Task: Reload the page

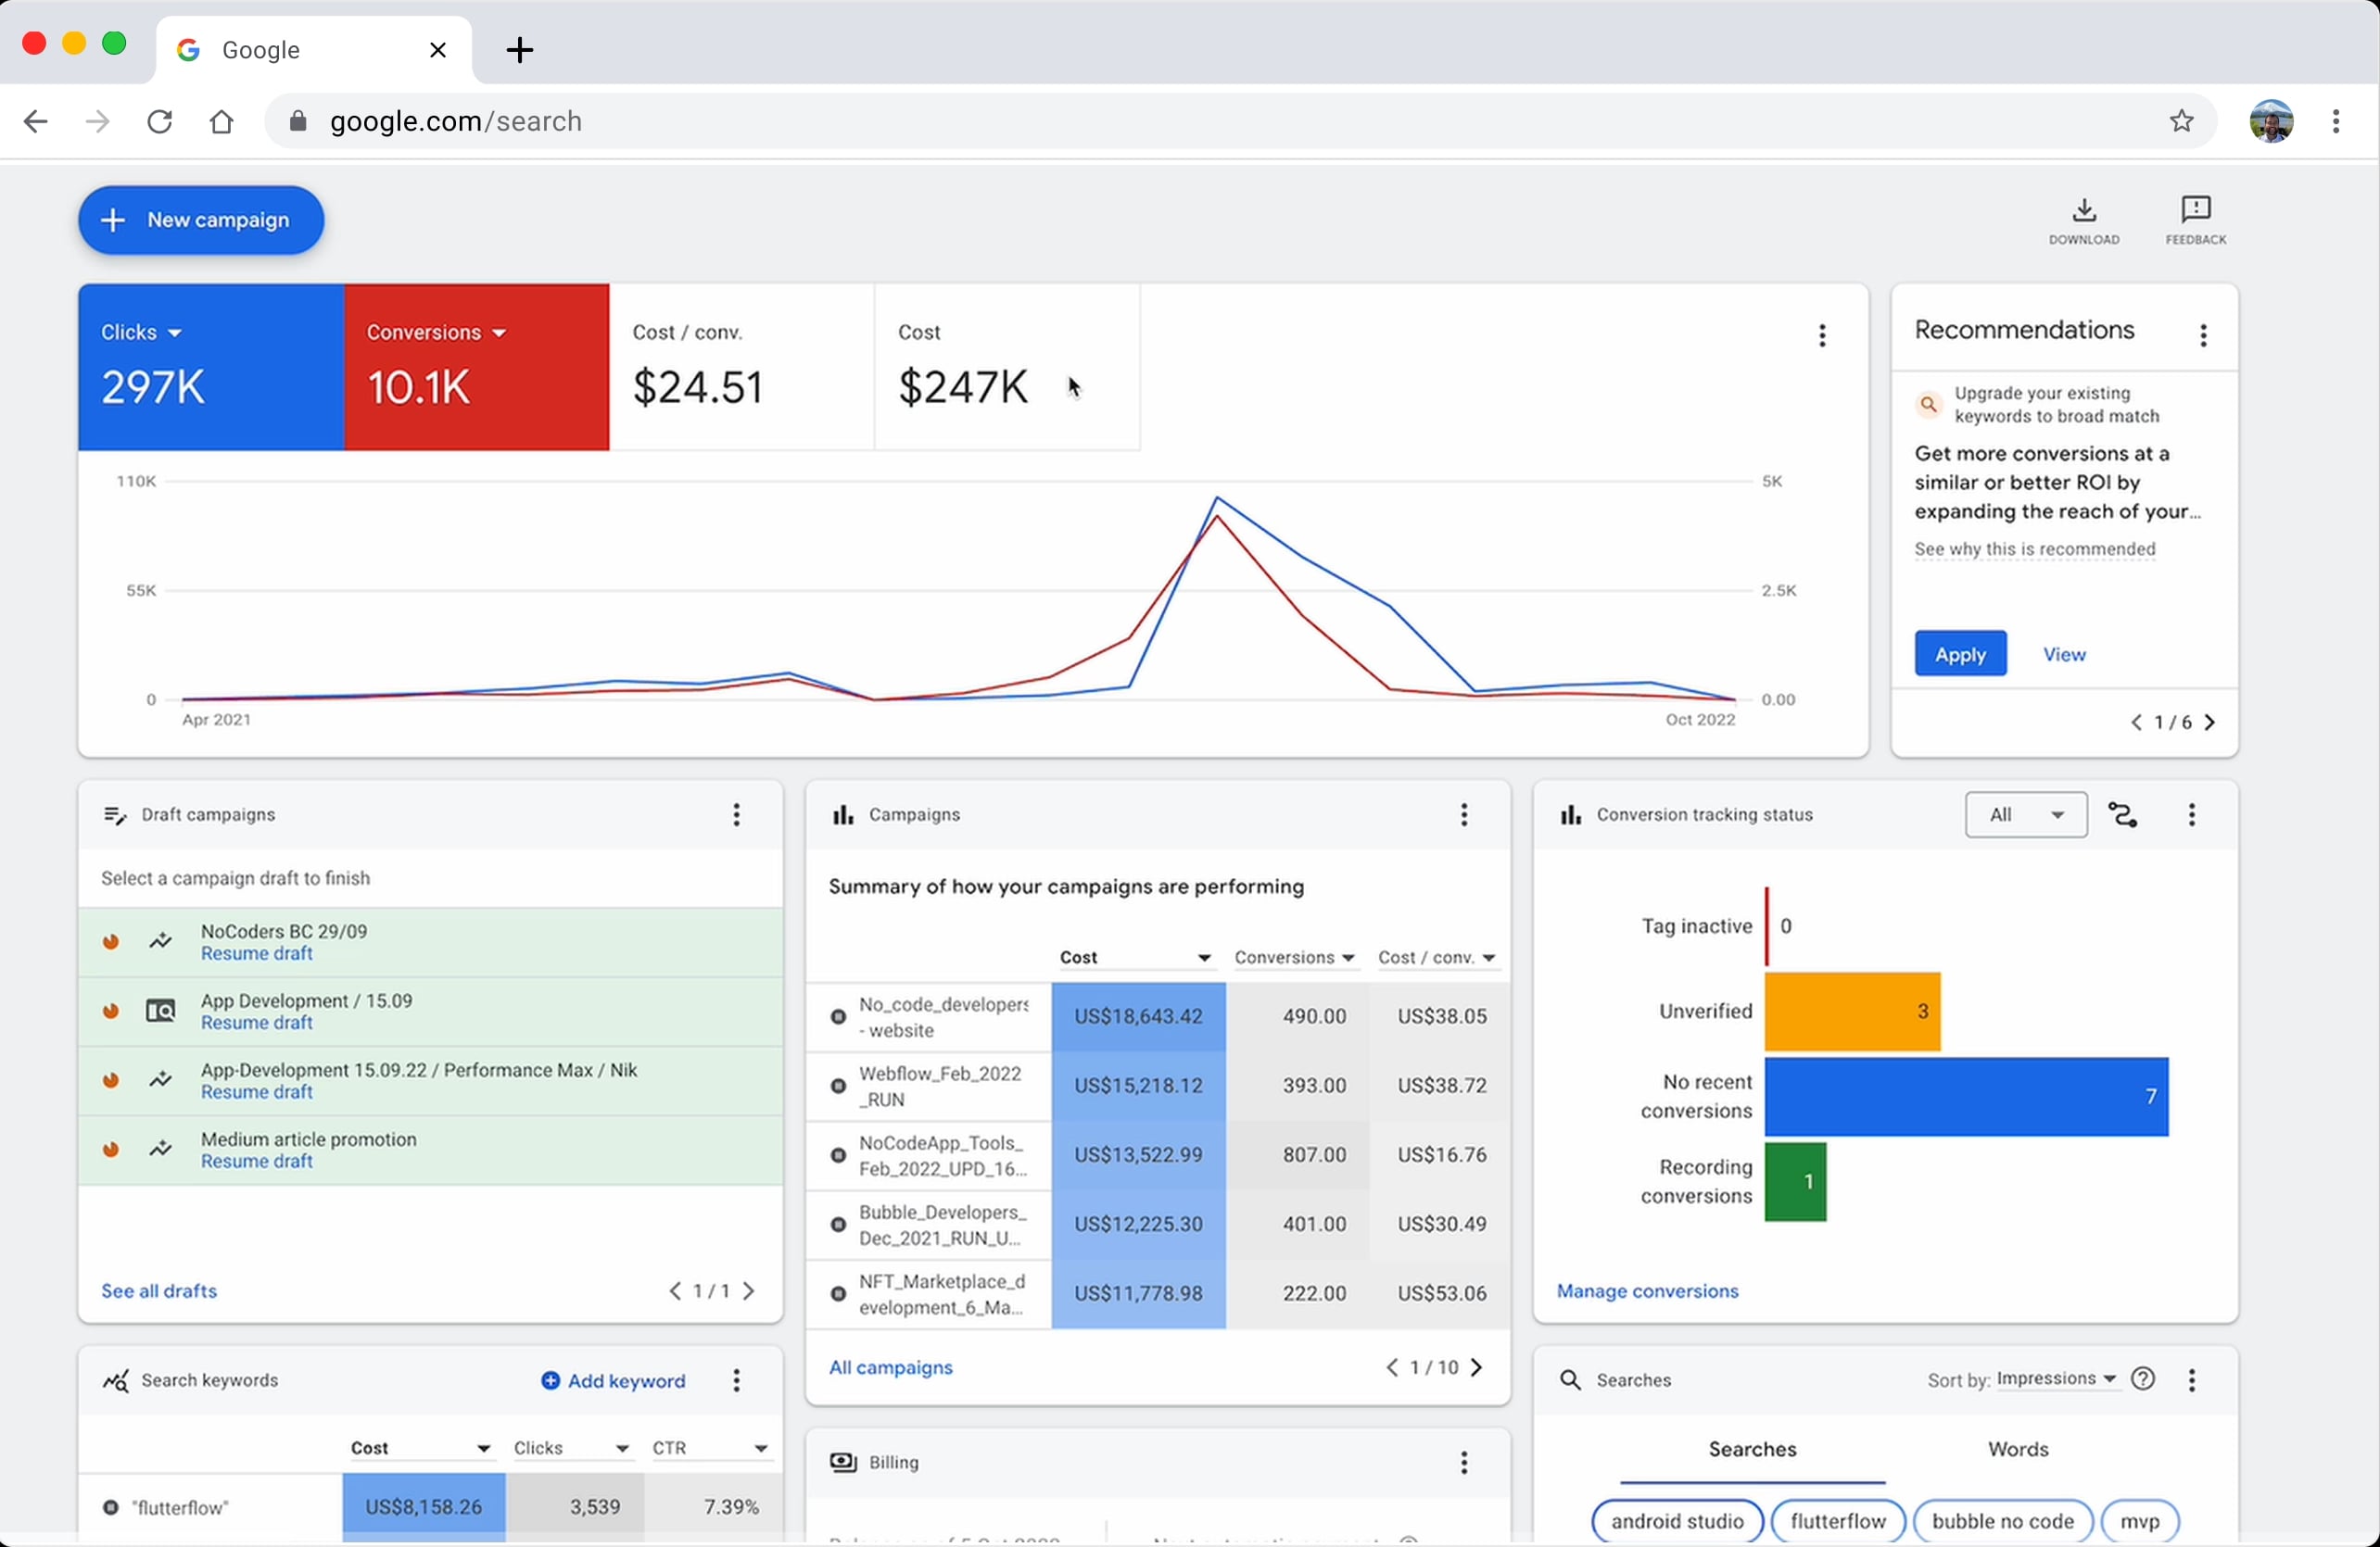Action: [x=160, y=121]
